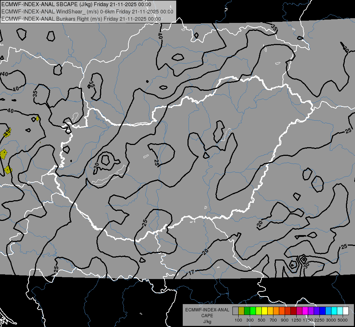355x327 pixels.
Task: Click the 2250 legend value
Action: tap(319, 320)
